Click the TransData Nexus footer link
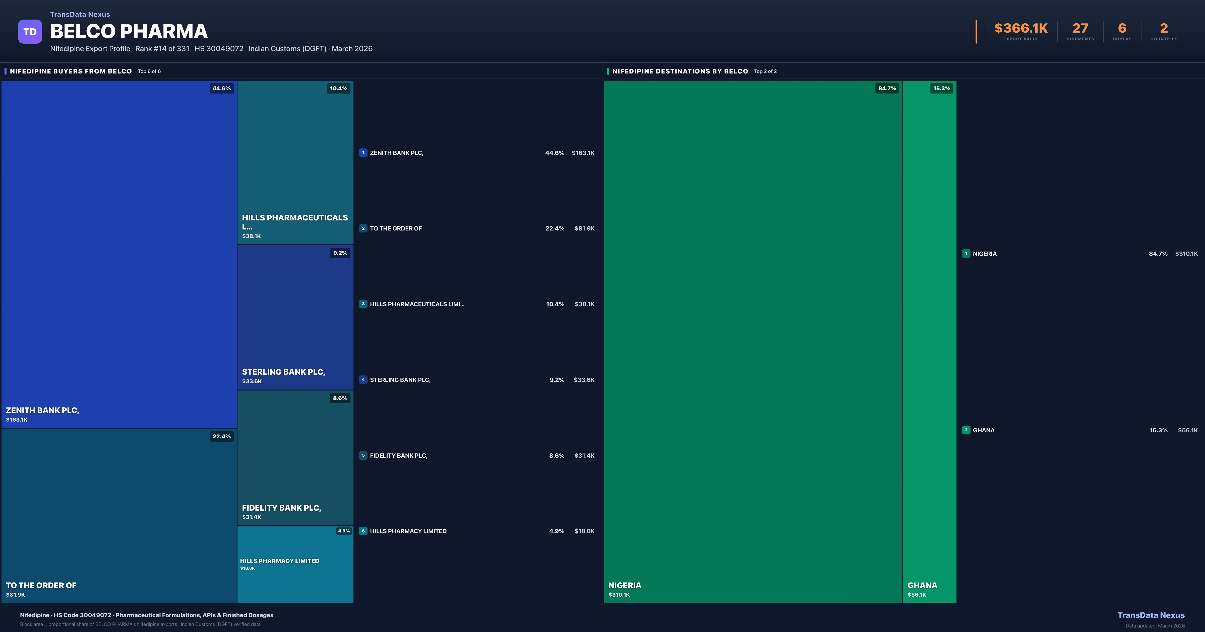 point(1151,615)
